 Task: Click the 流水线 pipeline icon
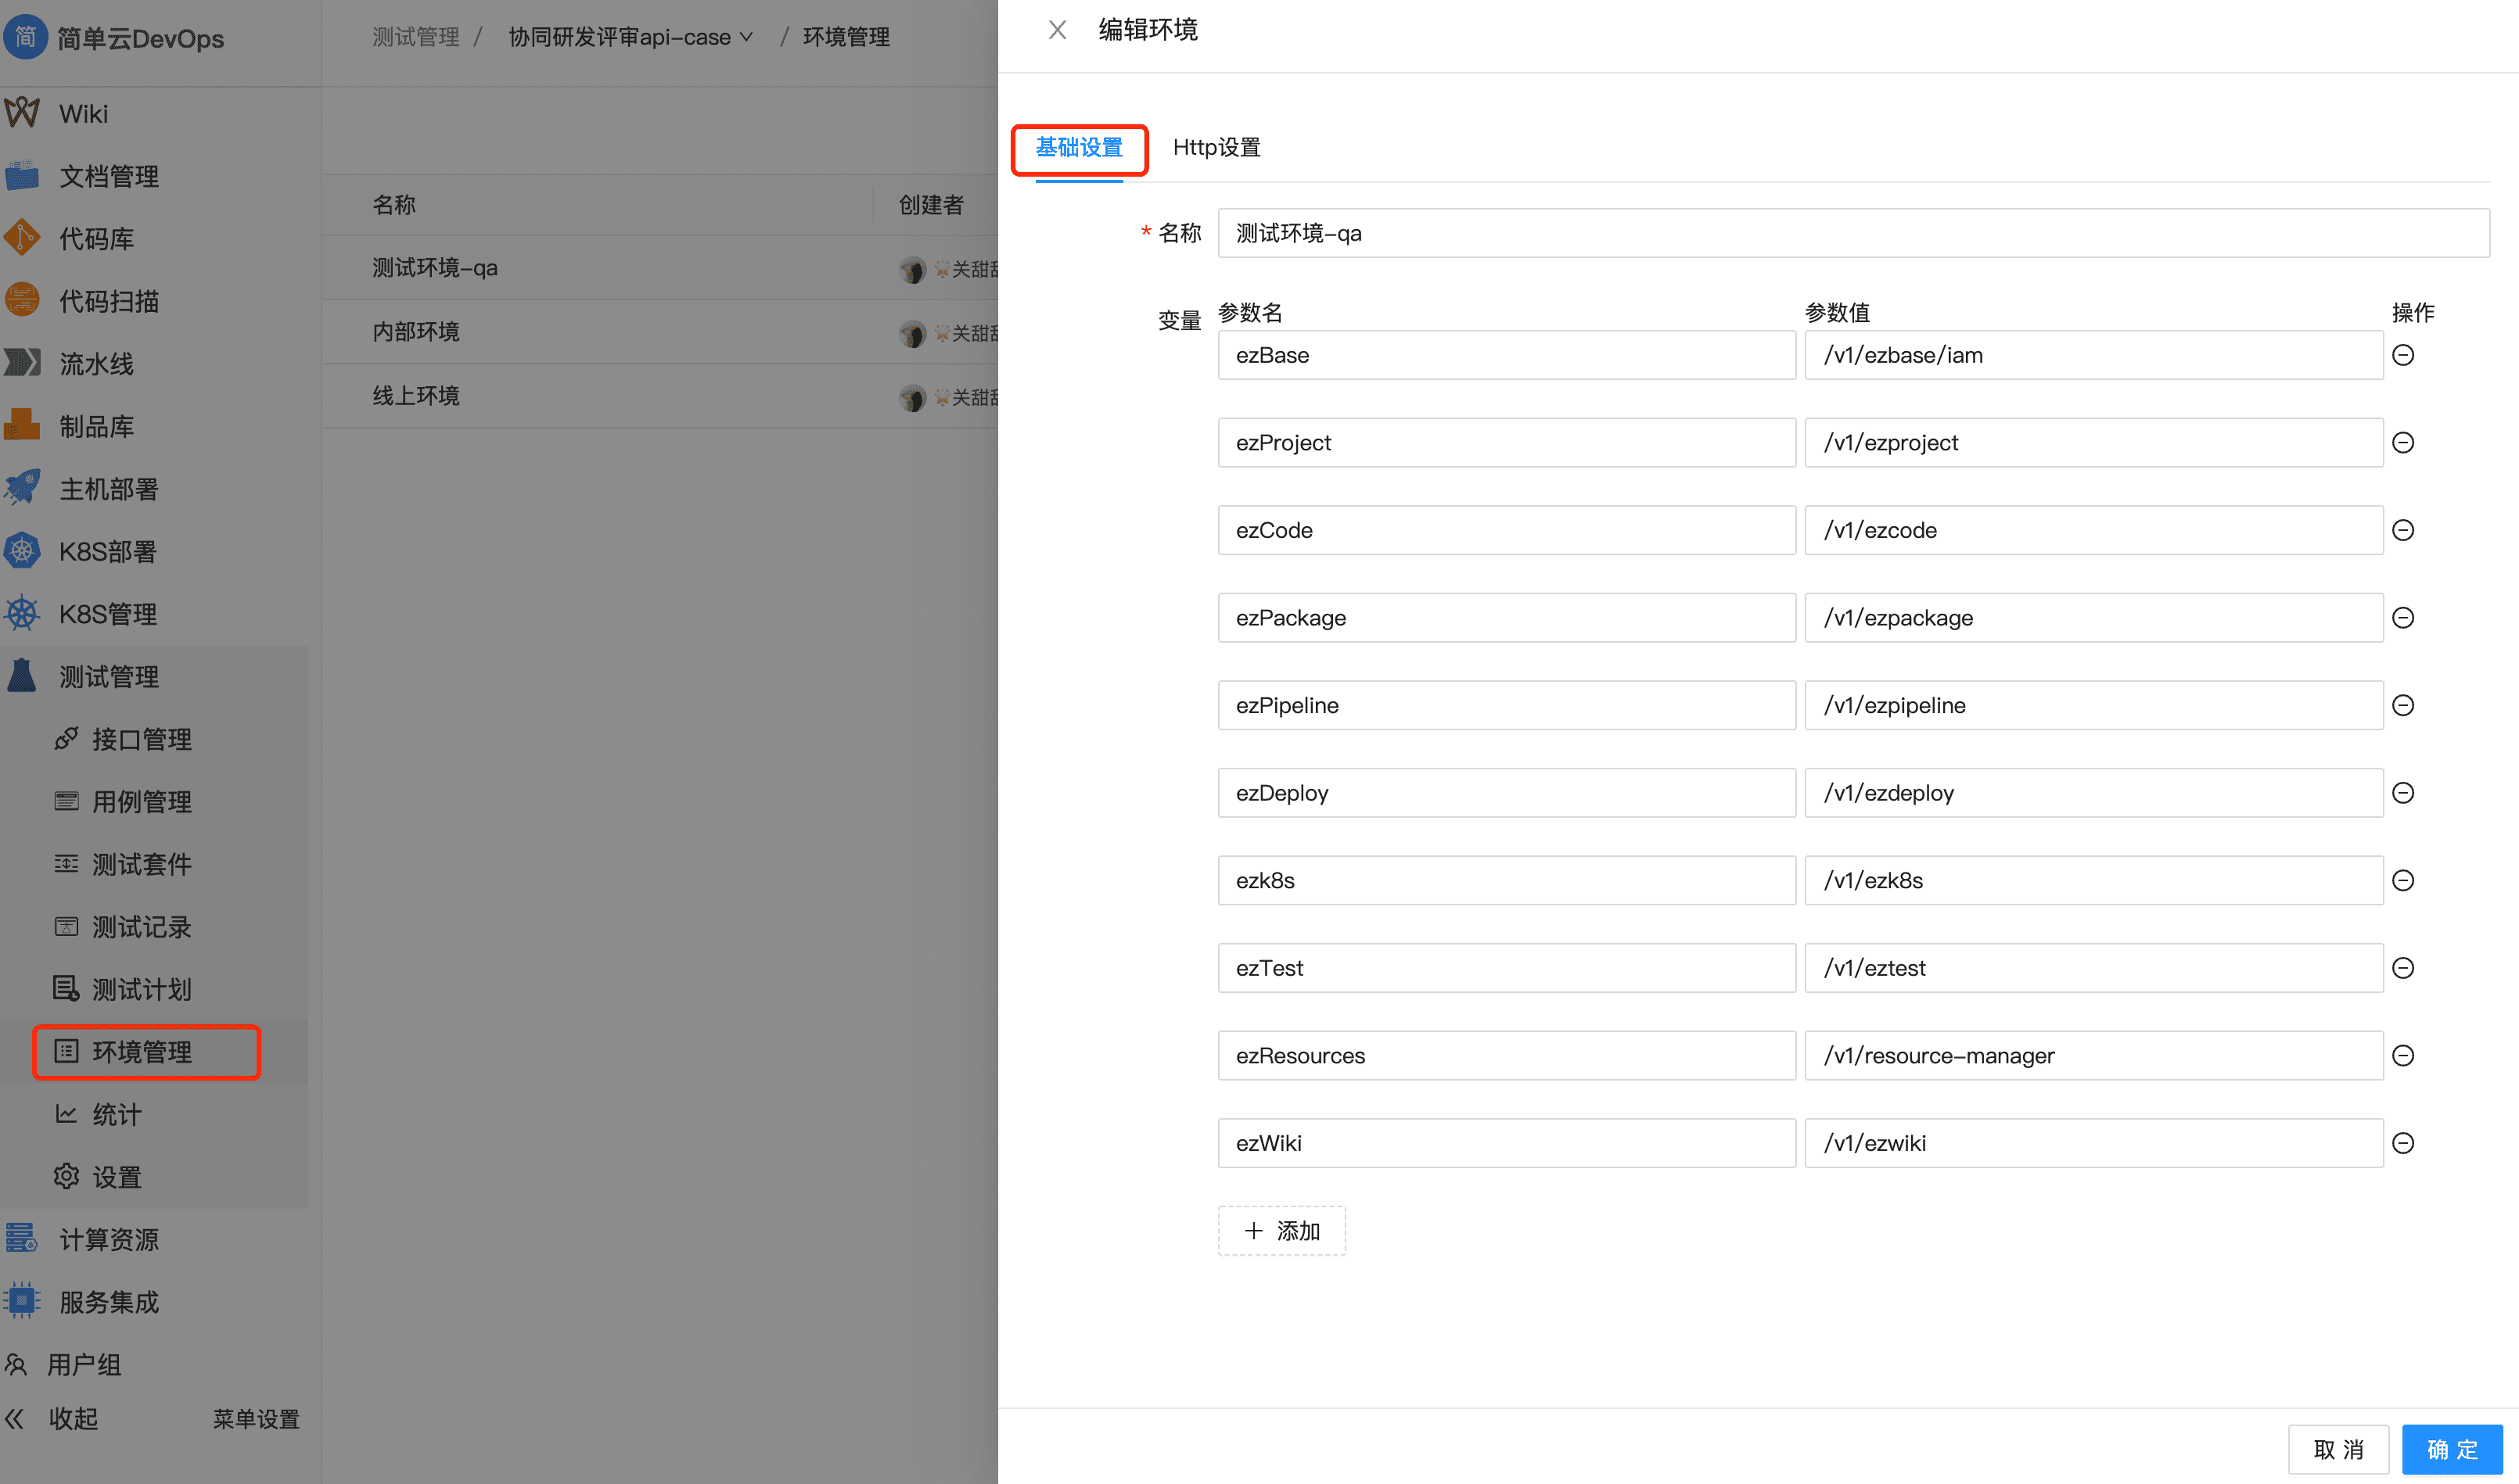pos(22,363)
